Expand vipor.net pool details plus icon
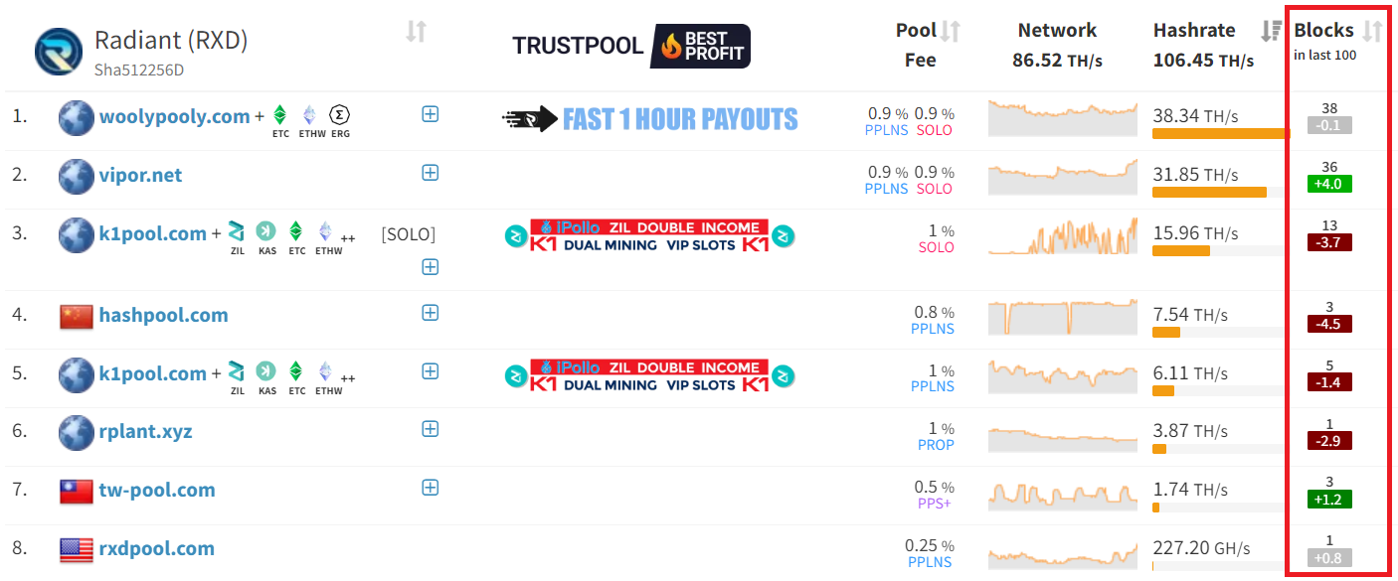The height and width of the screenshot is (581, 1398). 431,173
